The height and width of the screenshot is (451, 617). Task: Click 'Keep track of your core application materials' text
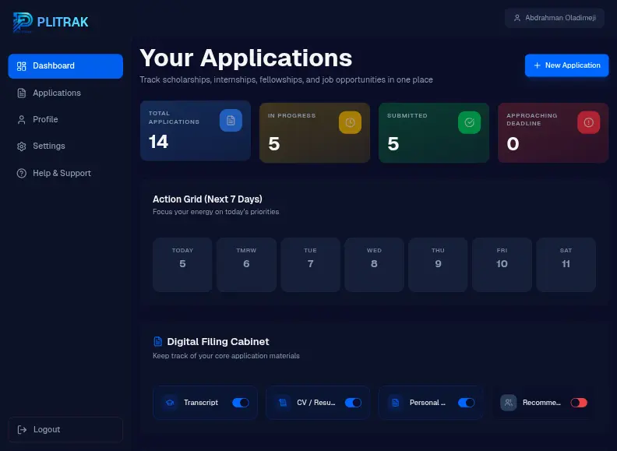pyautogui.click(x=226, y=356)
